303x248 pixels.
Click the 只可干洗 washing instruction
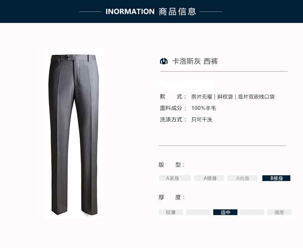(x=202, y=119)
